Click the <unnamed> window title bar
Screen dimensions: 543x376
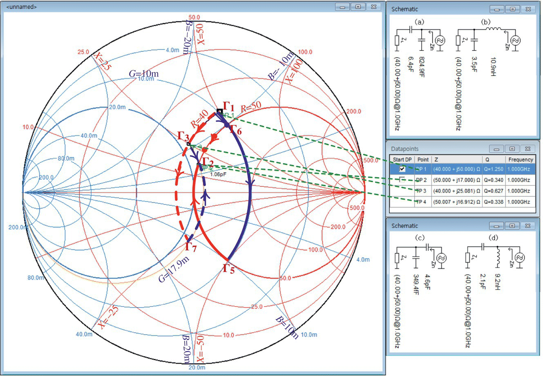pyautogui.click(x=192, y=7)
